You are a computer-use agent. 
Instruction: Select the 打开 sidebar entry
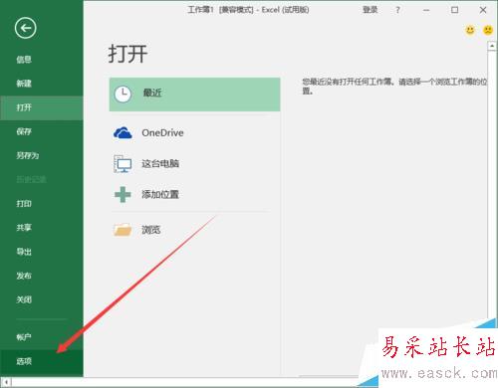tap(42, 107)
